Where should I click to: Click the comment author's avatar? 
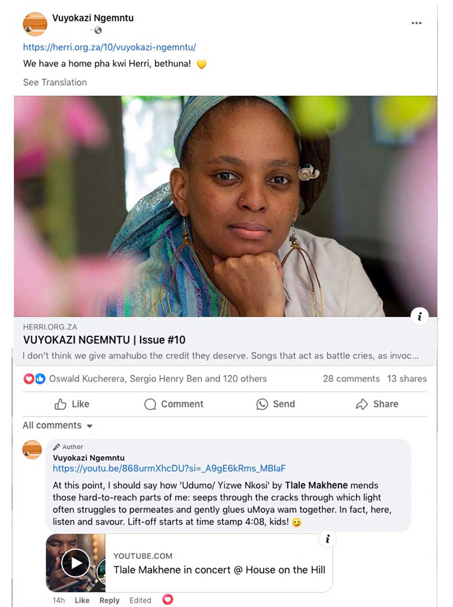(x=32, y=449)
